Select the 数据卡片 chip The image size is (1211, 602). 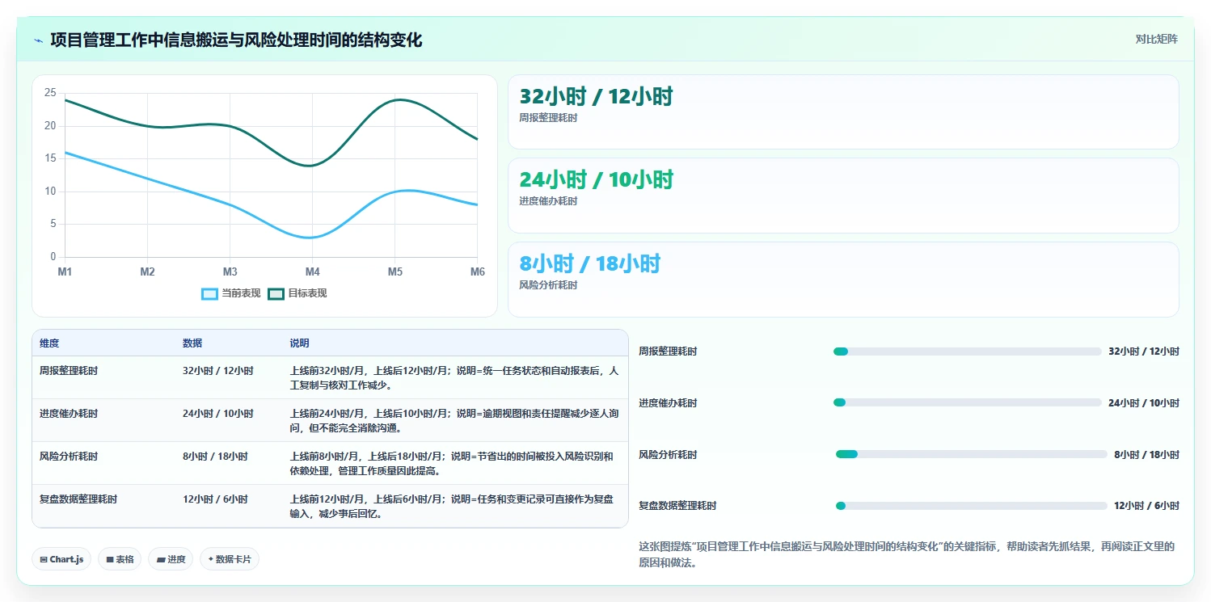tap(230, 559)
